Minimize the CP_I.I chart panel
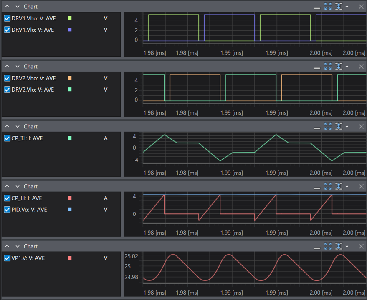This screenshot has width=367, height=300. pyautogui.click(x=317, y=187)
